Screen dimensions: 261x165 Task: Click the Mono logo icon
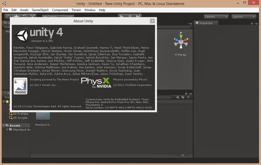pos(21,86)
